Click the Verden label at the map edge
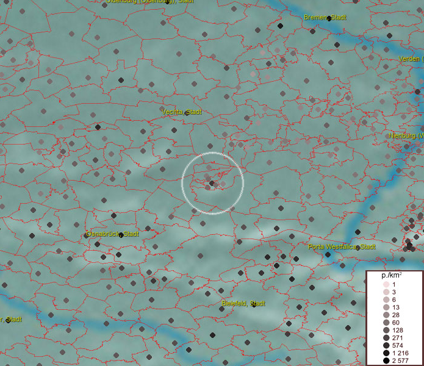The image size is (424, 366). click(411, 59)
